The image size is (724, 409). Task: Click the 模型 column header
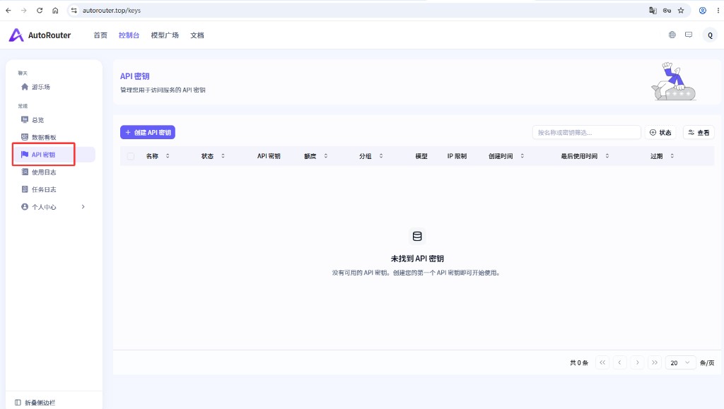(421, 156)
